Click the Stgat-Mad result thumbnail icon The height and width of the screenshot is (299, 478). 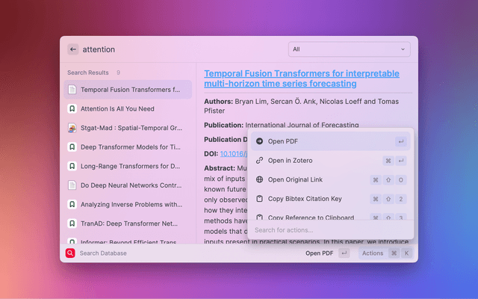(72, 128)
